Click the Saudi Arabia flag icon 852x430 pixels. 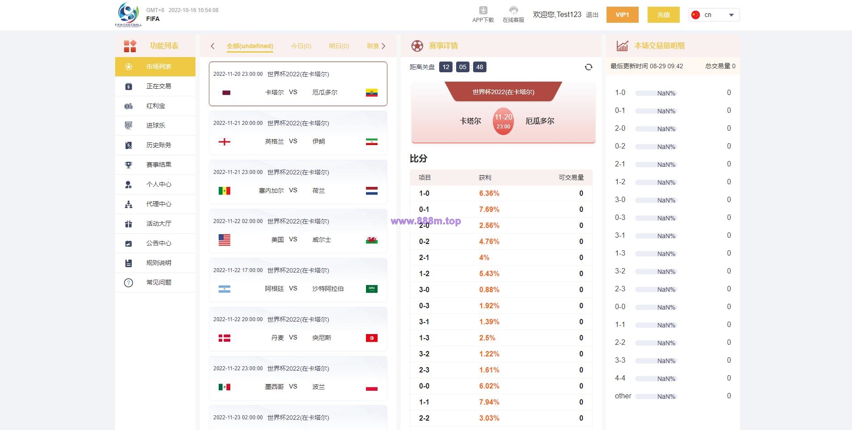[372, 289]
